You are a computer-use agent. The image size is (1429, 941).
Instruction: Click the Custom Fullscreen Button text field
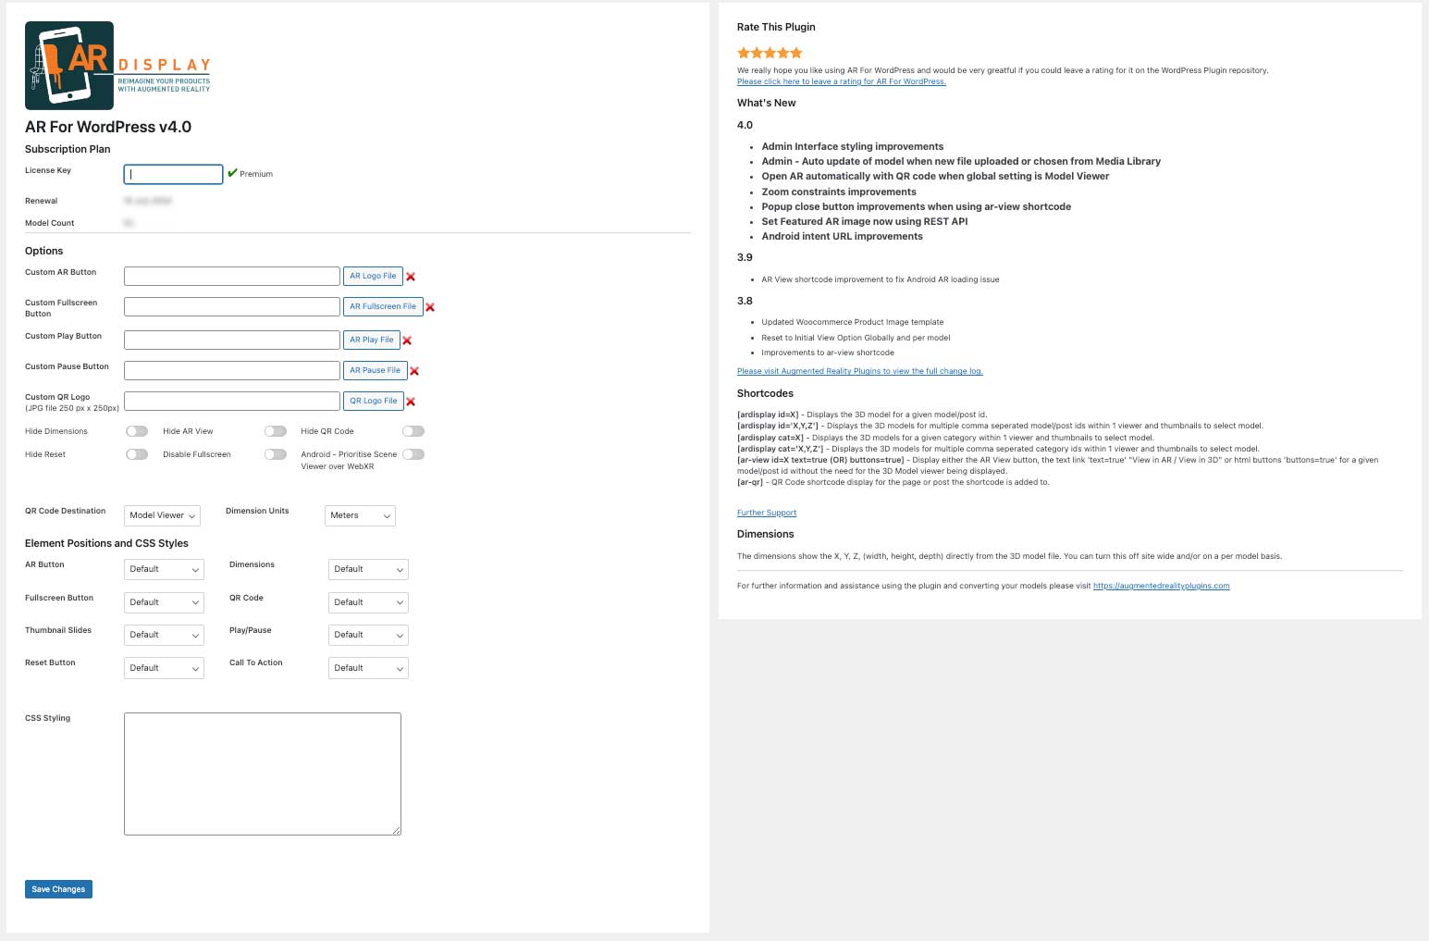(x=232, y=306)
